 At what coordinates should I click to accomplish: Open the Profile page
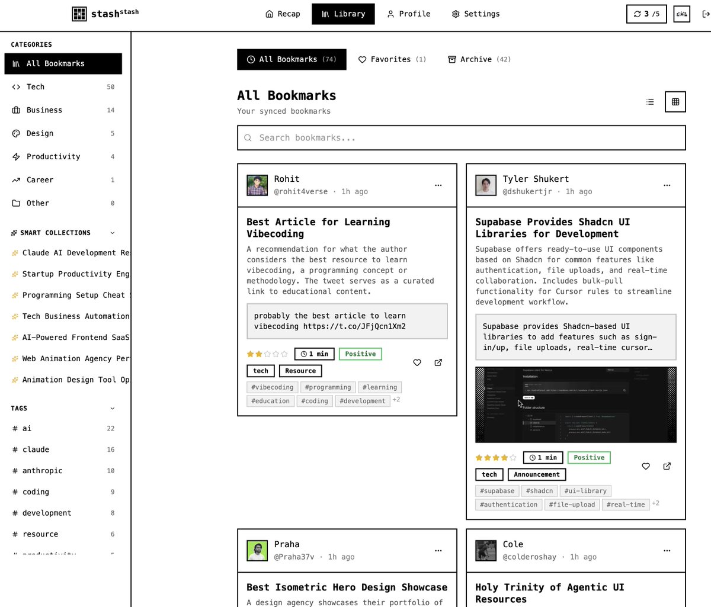coord(408,14)
